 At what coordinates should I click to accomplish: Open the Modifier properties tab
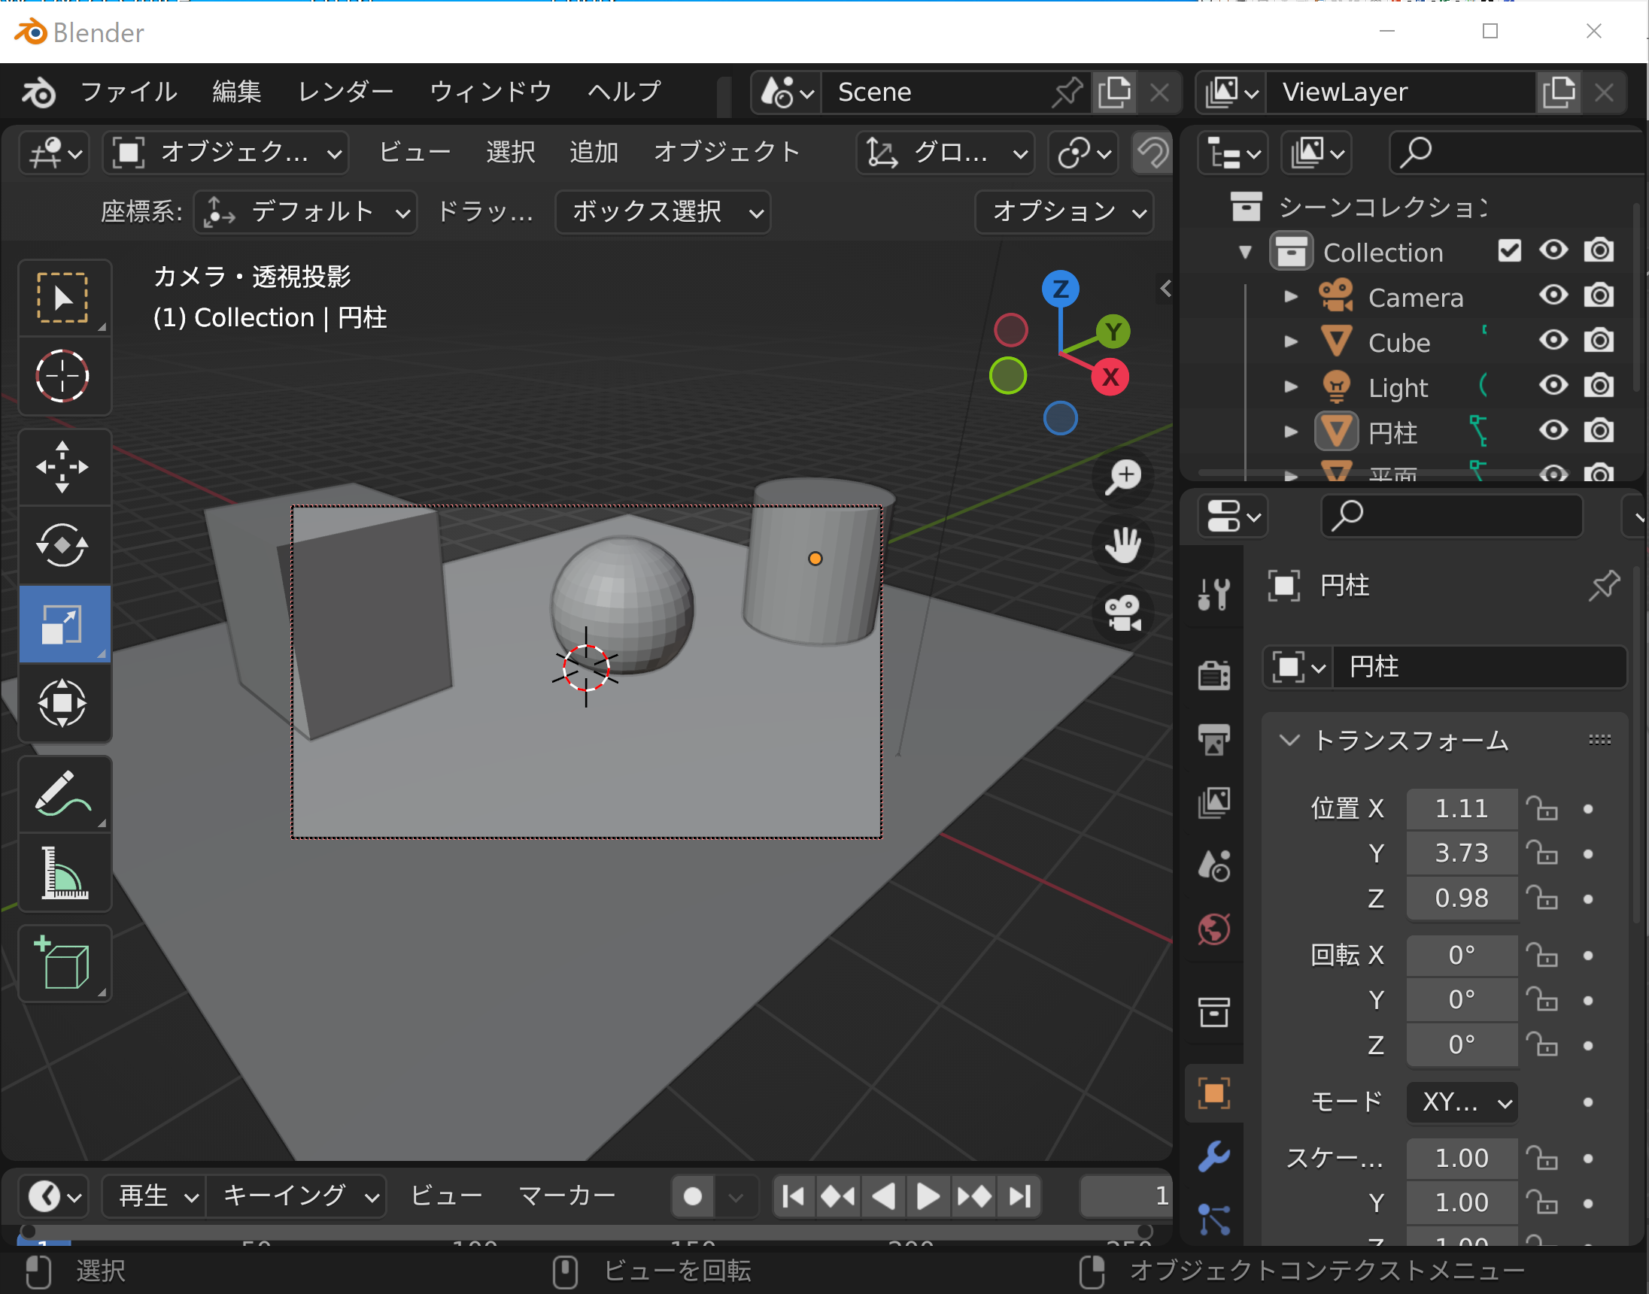click(x=1213, y=1157)
